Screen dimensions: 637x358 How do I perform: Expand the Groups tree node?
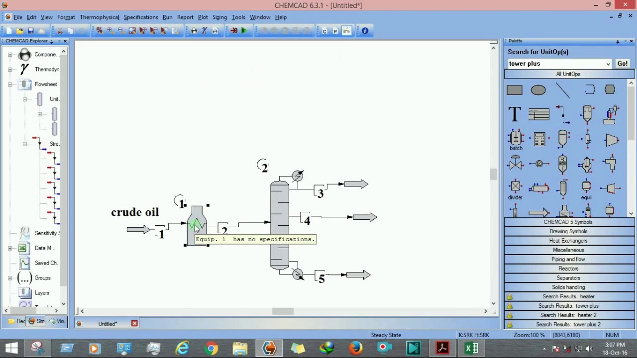[10, 278]
